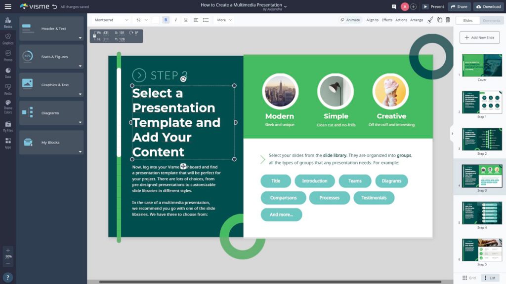This screenshot has width=506, height=284.
Task: Open the text color swatch
Action: (156, 20)
